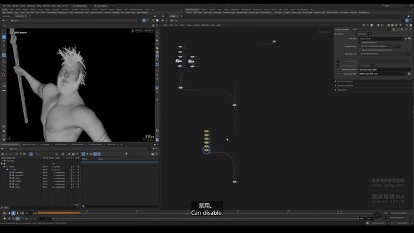Switch to the first pane tab above scene graph
This screenshot has height=233, width=414.
click(x=10, y=144)
